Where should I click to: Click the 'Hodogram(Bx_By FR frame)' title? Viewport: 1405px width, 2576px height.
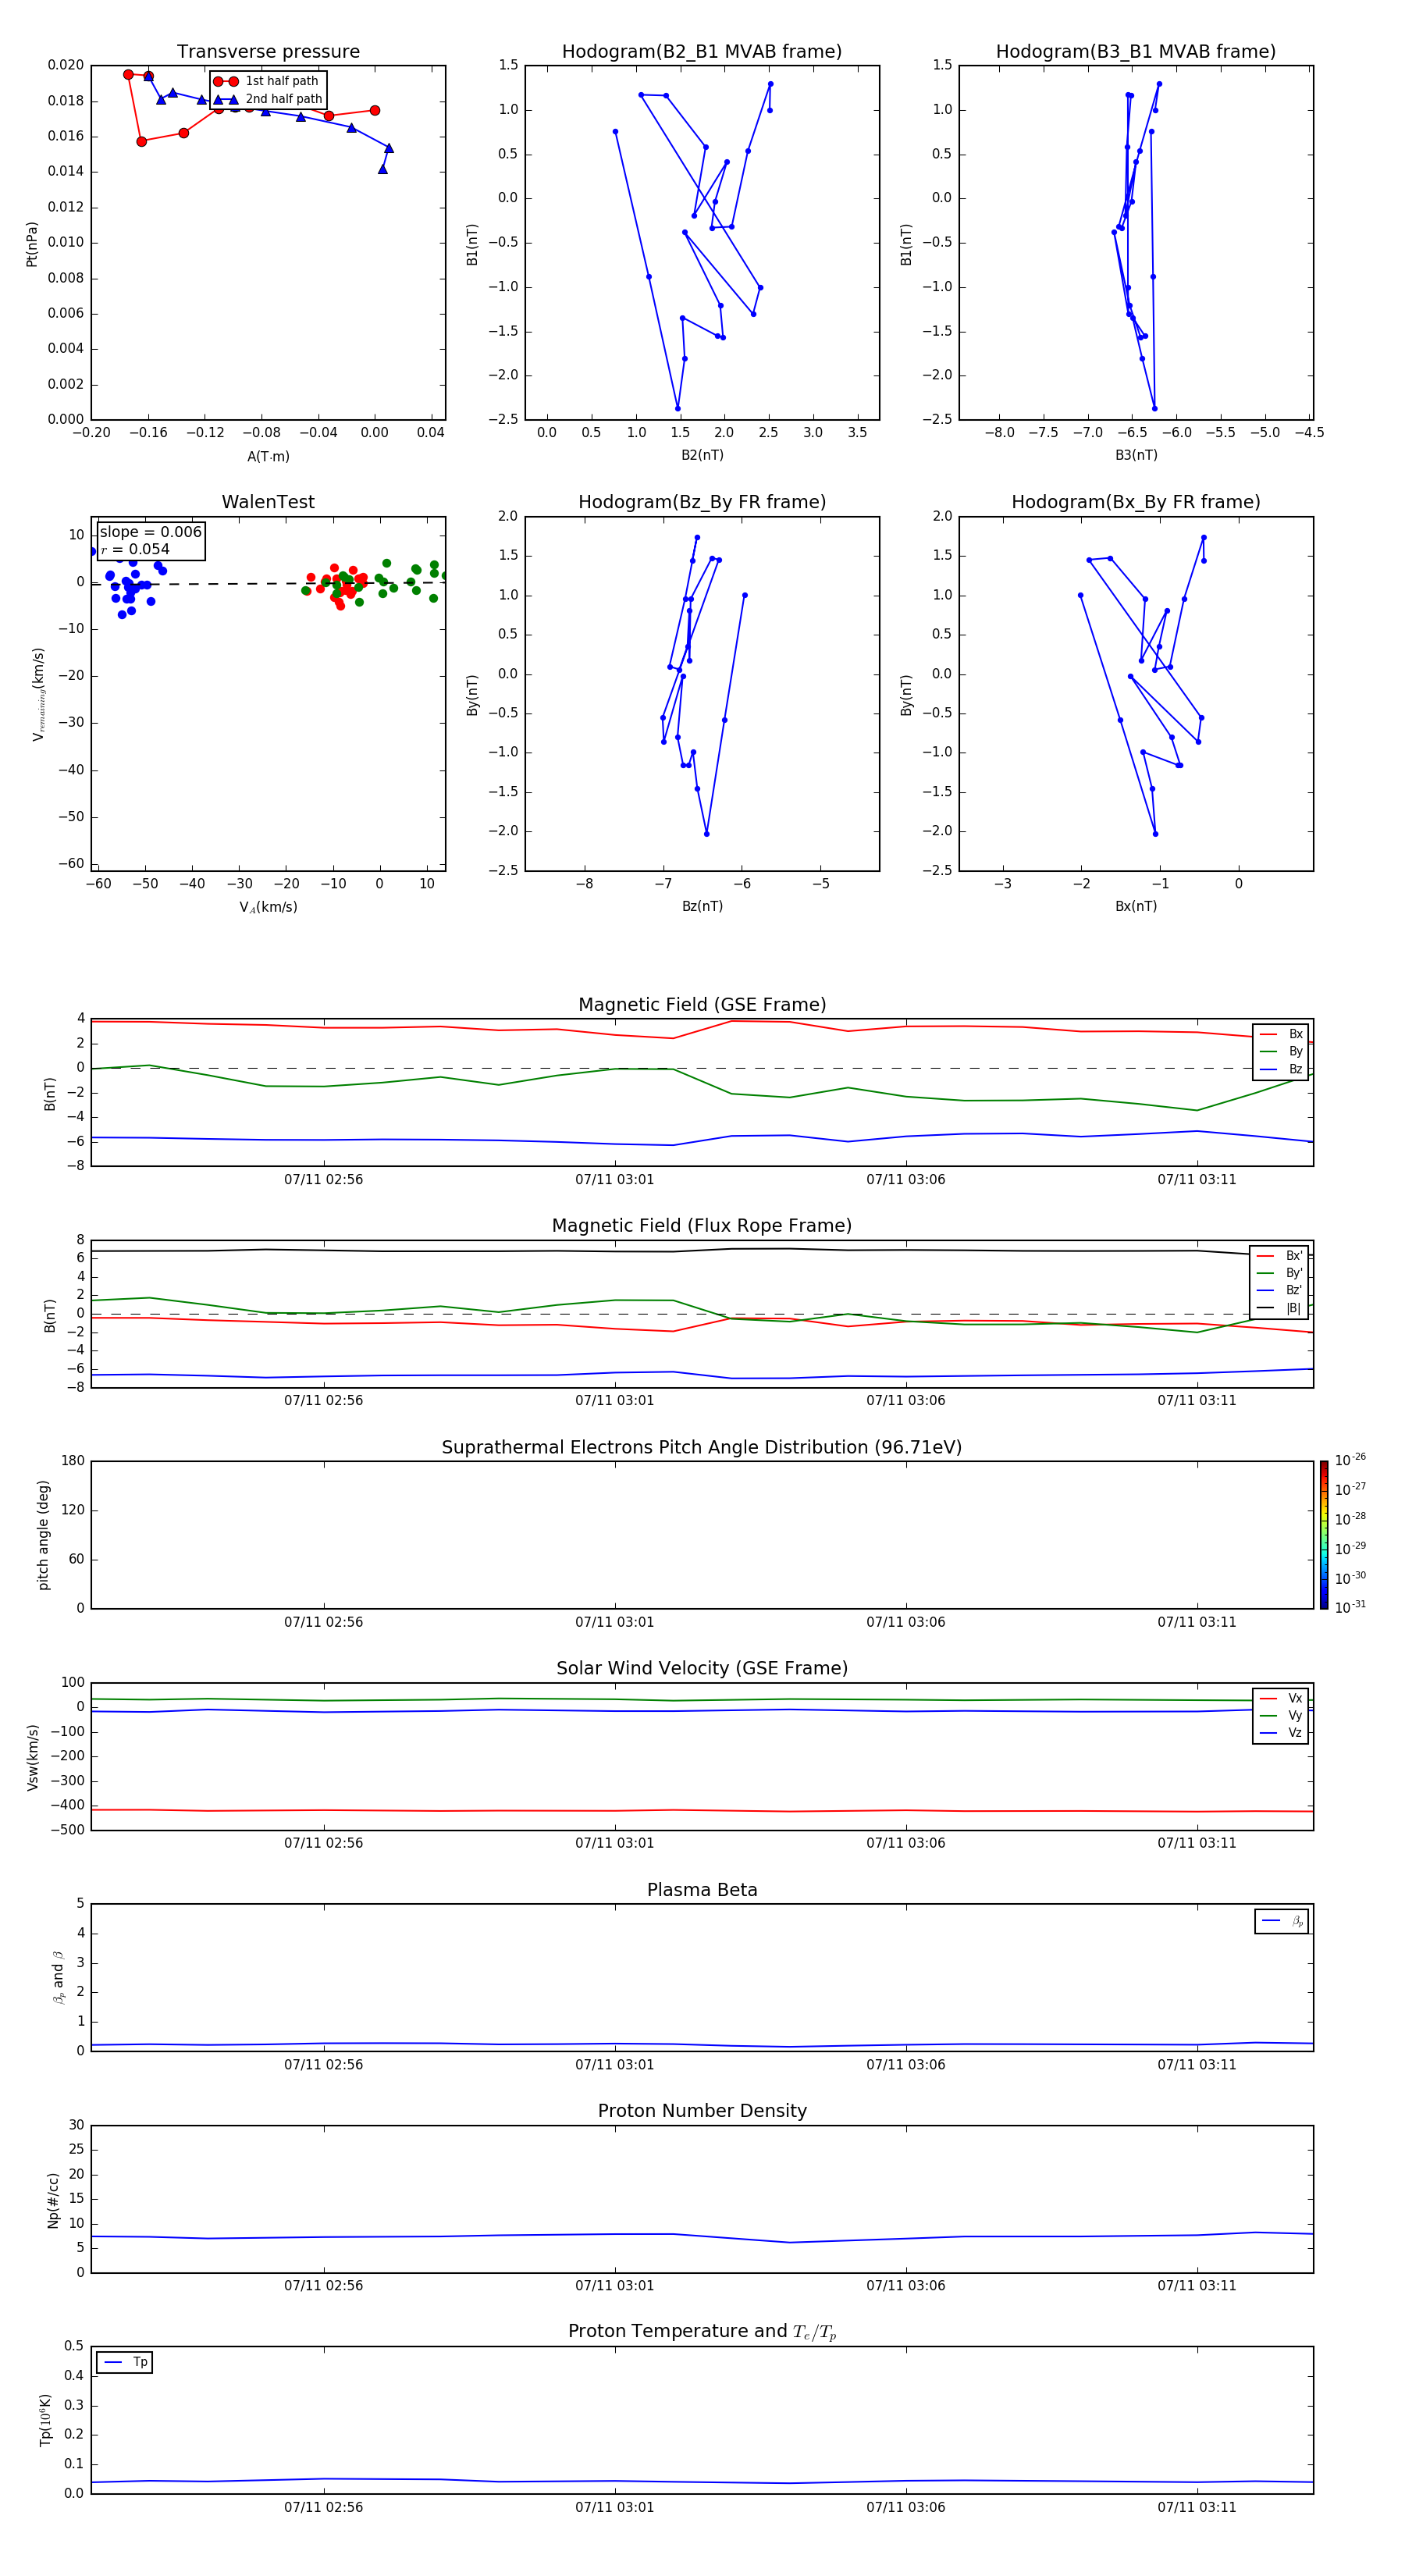click(1136, 502)
